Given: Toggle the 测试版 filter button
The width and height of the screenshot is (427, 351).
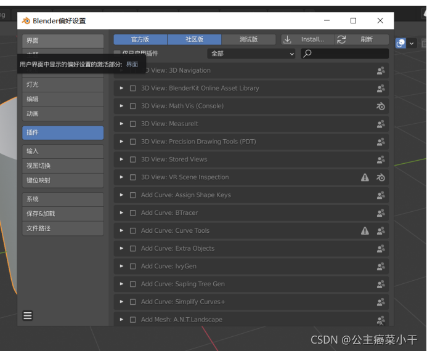Looking at the screenshot, I should point(249,39).
